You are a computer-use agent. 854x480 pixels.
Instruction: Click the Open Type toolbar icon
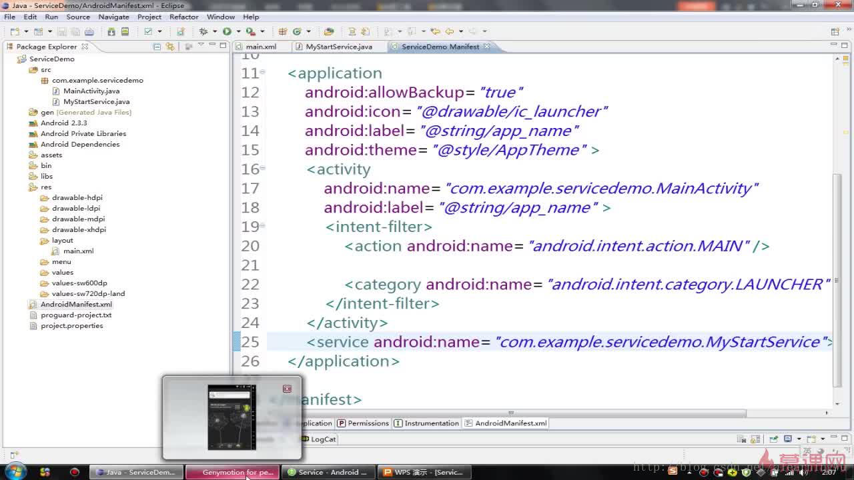click(329, 31)
